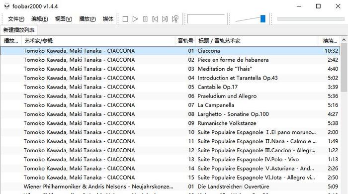
Task: Click the volume slider handle
Action: coord(263,19)
